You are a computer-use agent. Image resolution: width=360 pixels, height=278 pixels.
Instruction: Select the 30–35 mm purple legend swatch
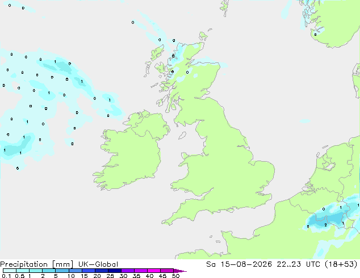point(127,271)
